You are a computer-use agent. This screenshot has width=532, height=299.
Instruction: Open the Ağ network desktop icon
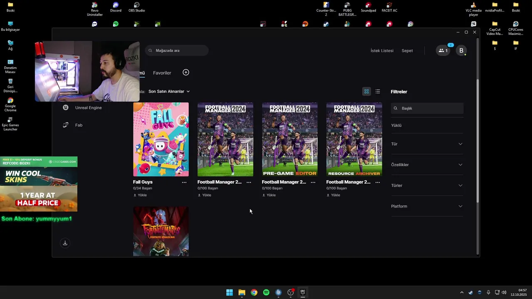[x=10, y=46]
